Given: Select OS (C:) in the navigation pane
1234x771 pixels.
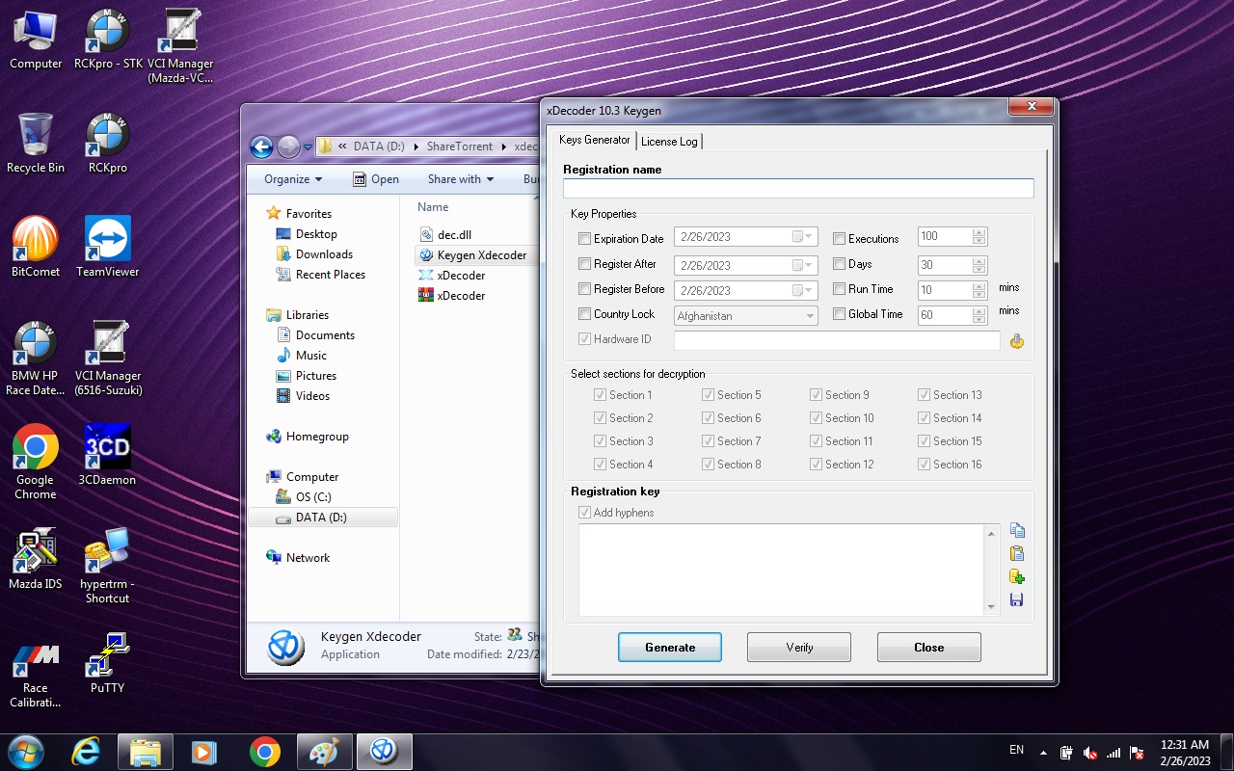Looking at the screenshot, I should [x=313, y=497].
